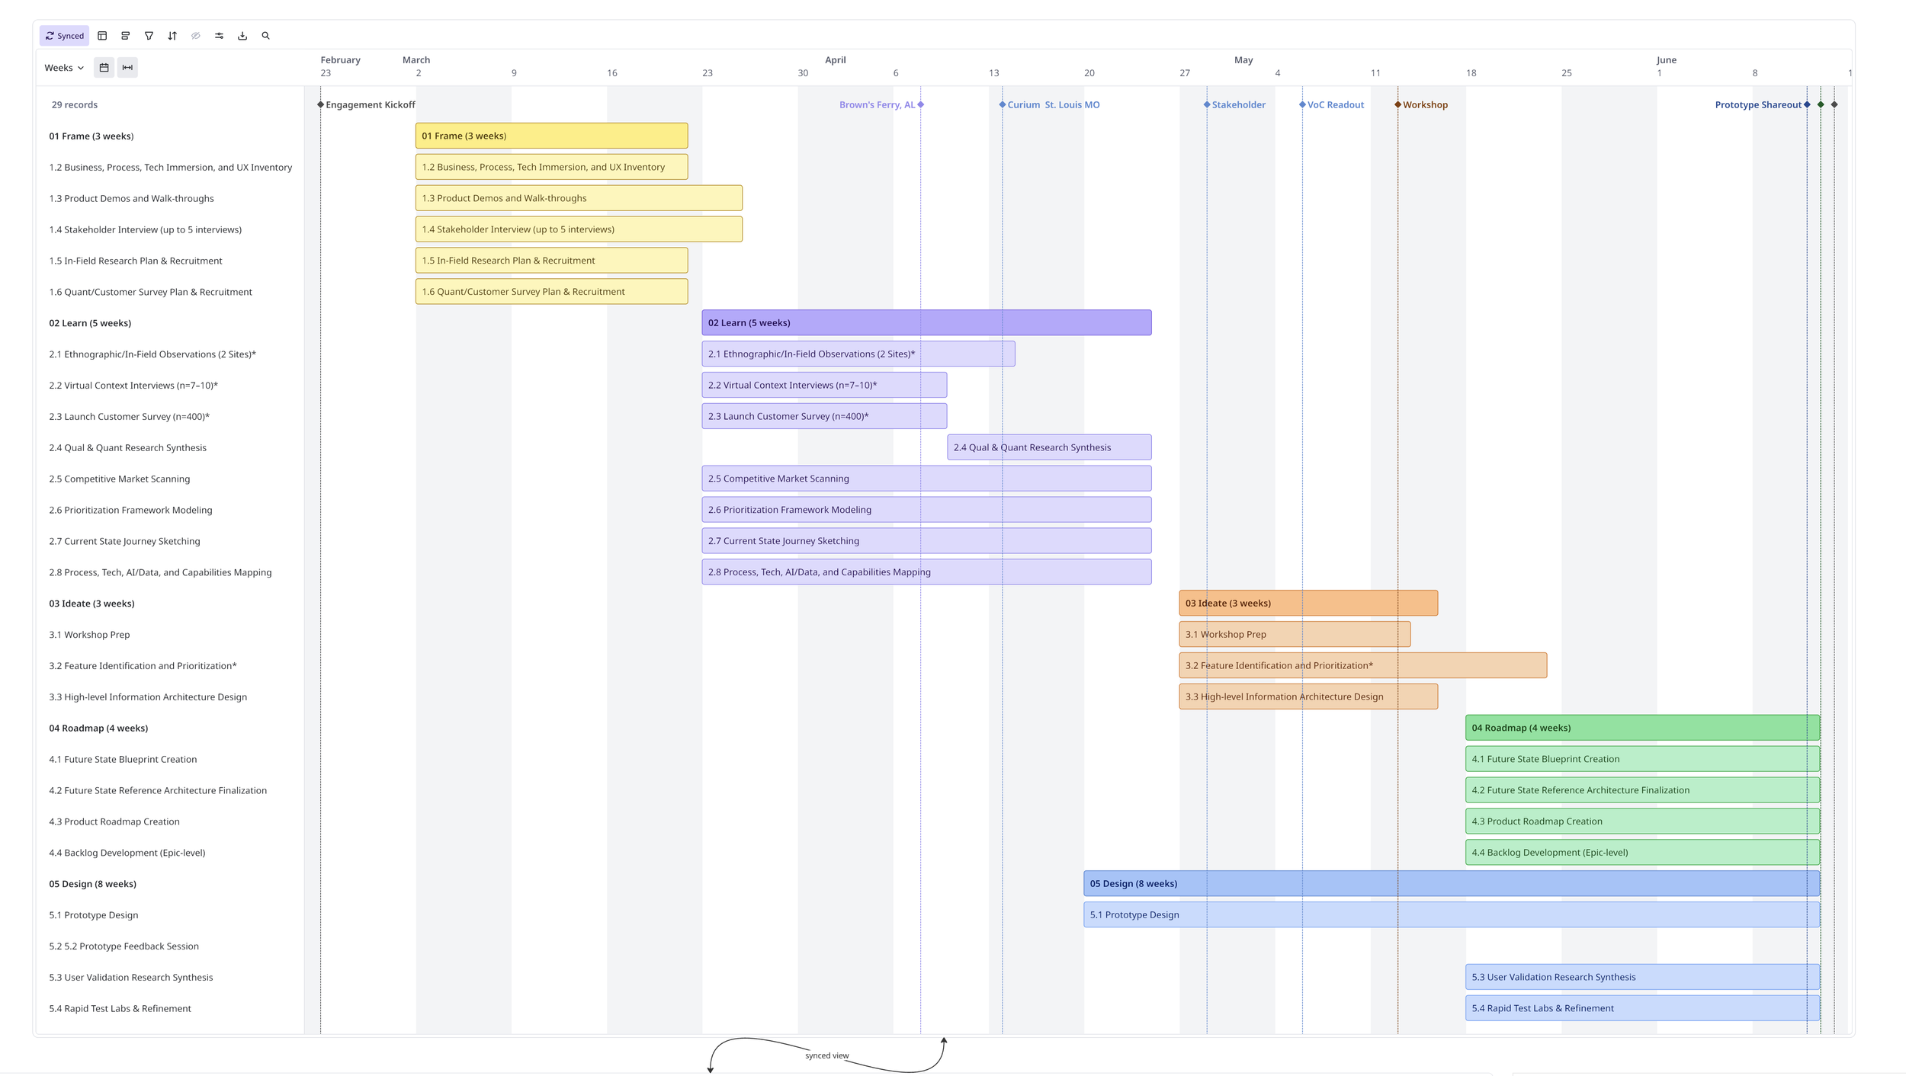The height and width of the screenshot is (1076, 1906).
Task: Select the blue 05 Design timeline bar
Action: click(x=1452, y=883)
